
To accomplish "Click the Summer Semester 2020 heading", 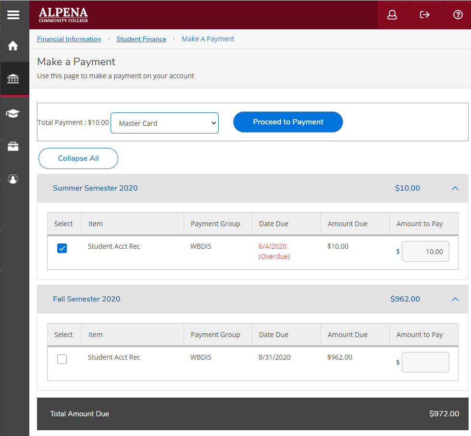I will pyautogui.click(x=95, y=188).
